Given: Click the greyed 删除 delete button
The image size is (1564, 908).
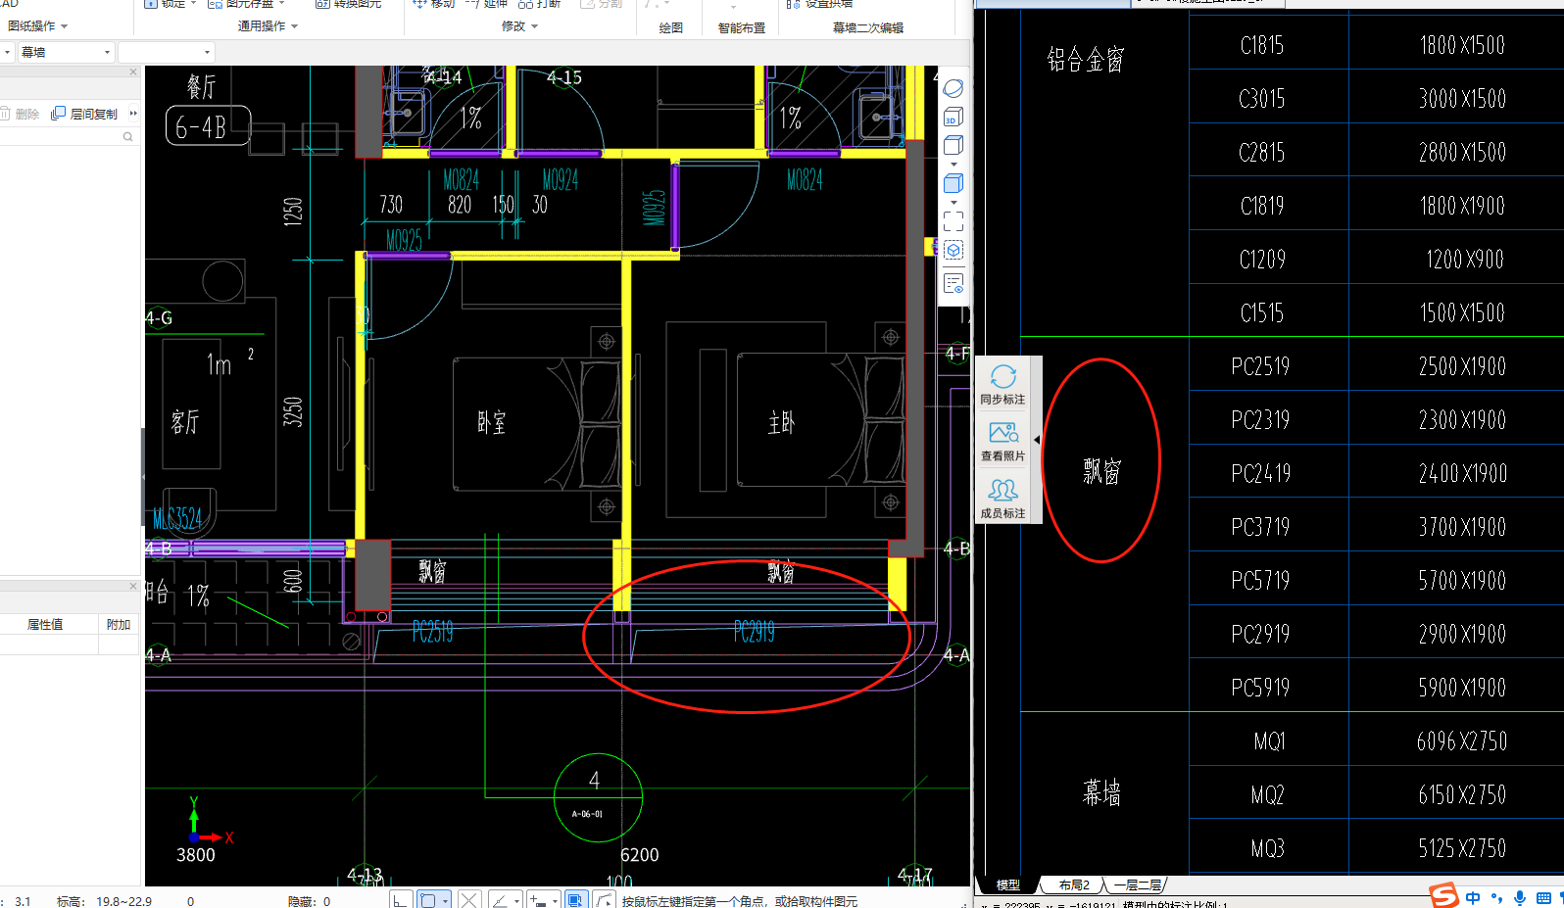Looking at the screenshot, I should (20, 114).
